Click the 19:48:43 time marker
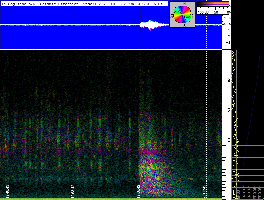 pos(7,192)
